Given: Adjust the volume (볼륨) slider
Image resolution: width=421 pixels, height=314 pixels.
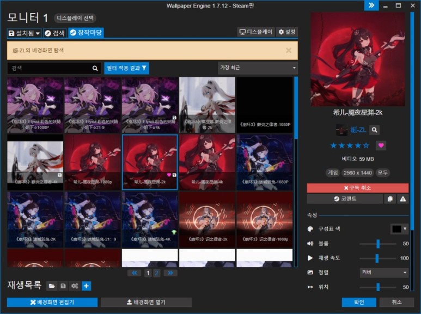Looking at the screenshot, I should coord(378,244).
